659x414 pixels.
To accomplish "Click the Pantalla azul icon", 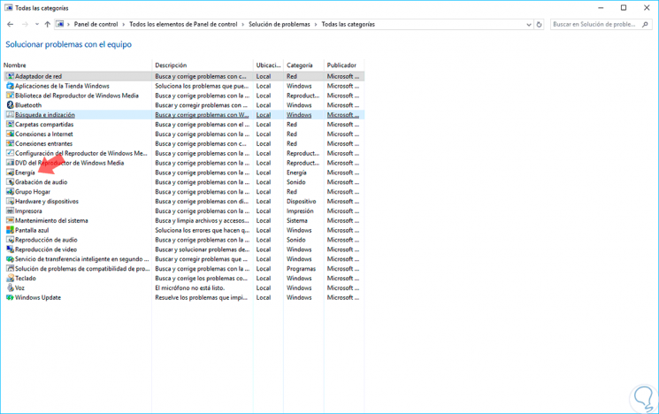I will pyautogui.click(x=10, y=230).
